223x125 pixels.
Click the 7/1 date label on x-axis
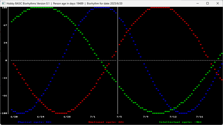93,117
